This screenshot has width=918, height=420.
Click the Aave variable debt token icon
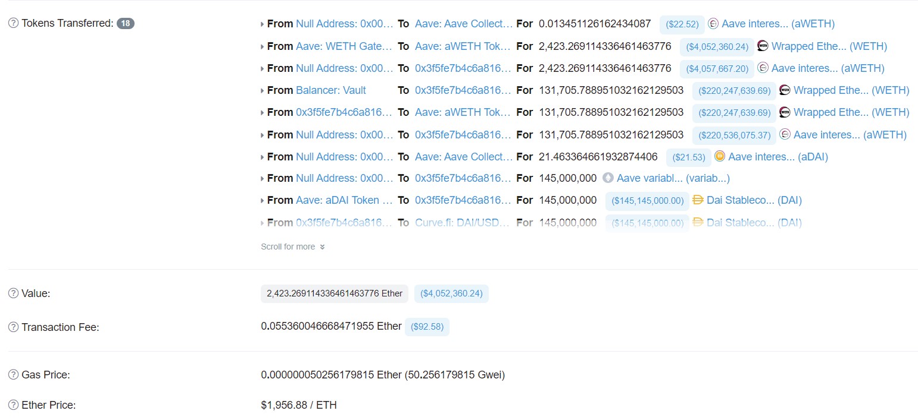[608, 178]
